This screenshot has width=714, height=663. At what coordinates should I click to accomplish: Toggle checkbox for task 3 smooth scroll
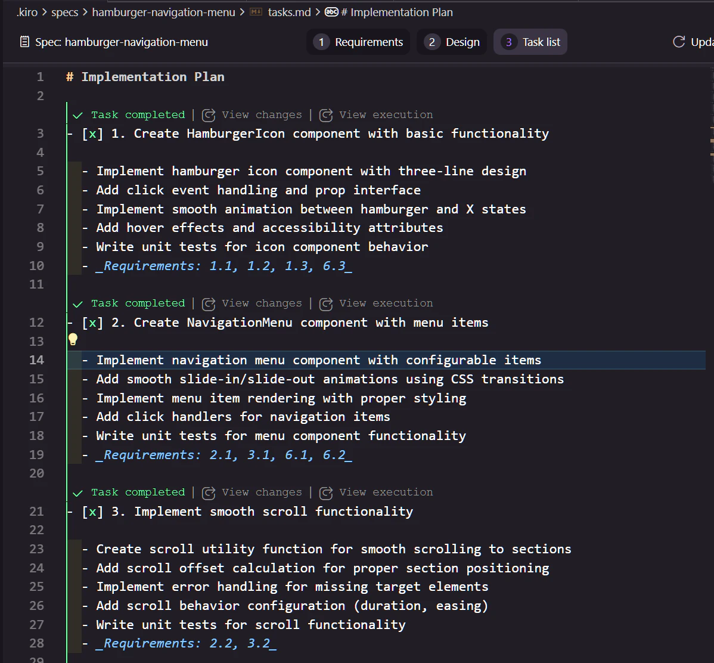(x=92, y=512)
